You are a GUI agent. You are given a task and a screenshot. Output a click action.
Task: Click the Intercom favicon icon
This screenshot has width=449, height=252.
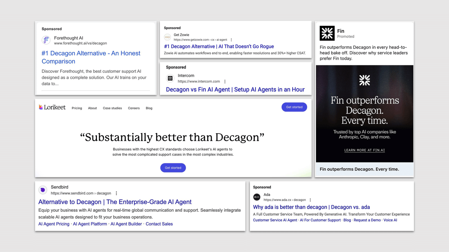(170, 78)
